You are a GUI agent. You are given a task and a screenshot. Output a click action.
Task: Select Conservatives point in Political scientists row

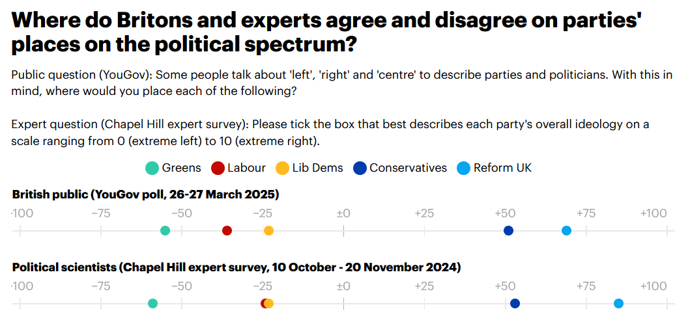tap(515, 303)
